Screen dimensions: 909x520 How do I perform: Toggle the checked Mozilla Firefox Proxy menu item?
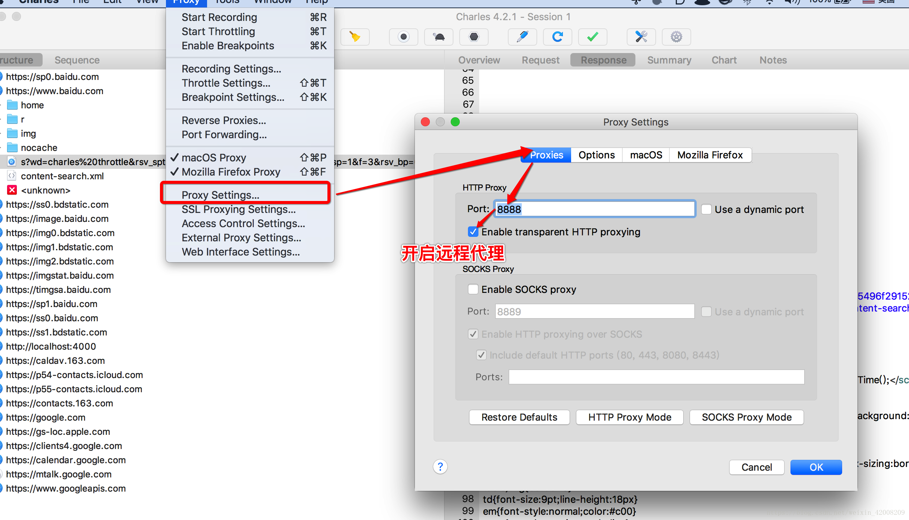pos(250,172)
